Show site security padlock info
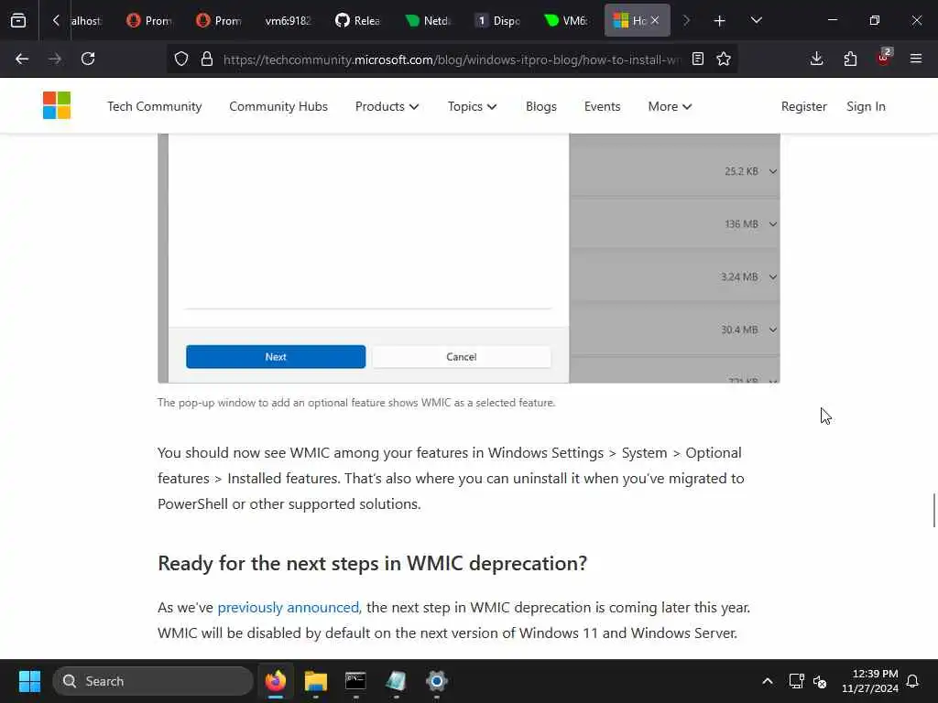 tap(207, 59)
